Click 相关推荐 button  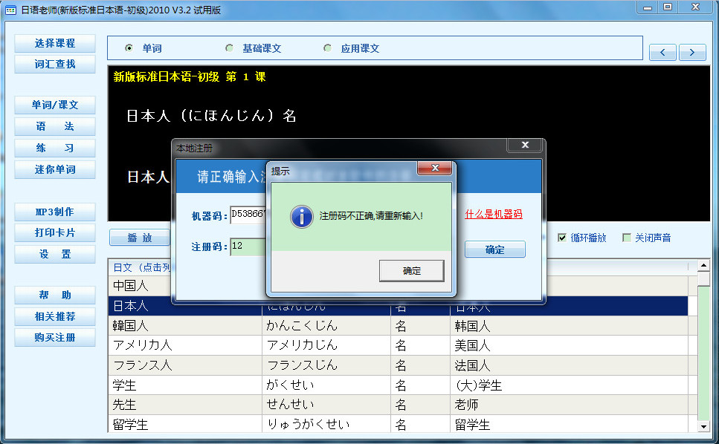pos(55,316)
